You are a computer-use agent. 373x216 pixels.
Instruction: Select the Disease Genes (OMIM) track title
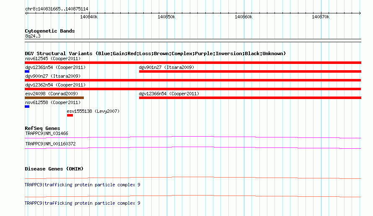click(54, 169)
